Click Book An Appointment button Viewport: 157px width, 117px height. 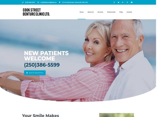[x=35, y=73]
